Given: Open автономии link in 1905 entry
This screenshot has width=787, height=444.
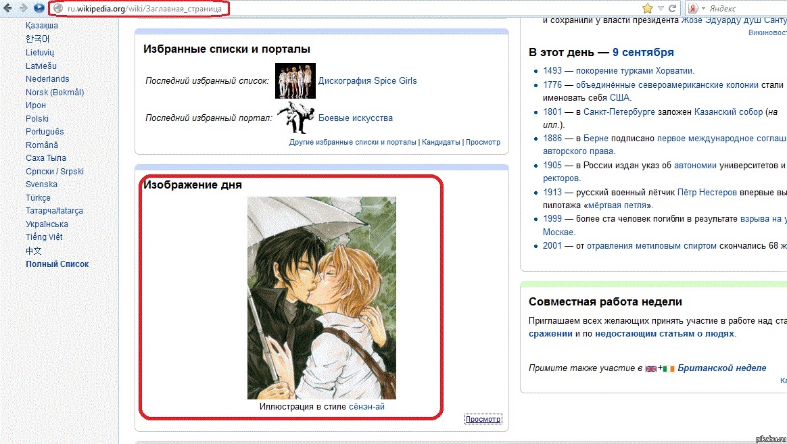Looking at the screenshot, I should [695, 166].
